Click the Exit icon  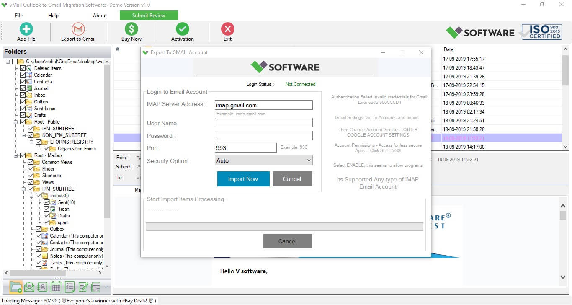click(227, 29)
